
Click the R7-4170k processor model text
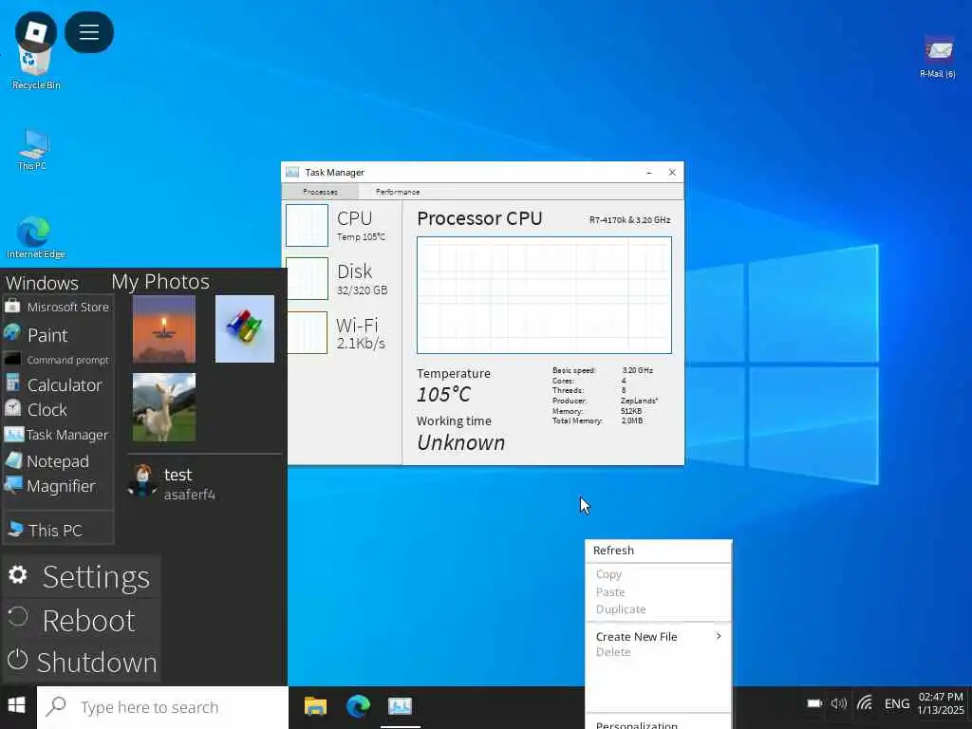tap(630, 220)
